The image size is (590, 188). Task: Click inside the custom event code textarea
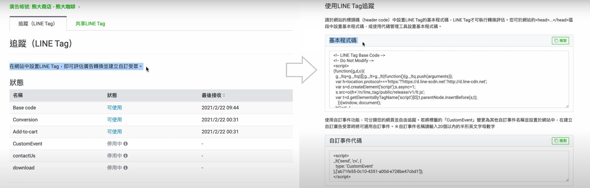[449, 166]
